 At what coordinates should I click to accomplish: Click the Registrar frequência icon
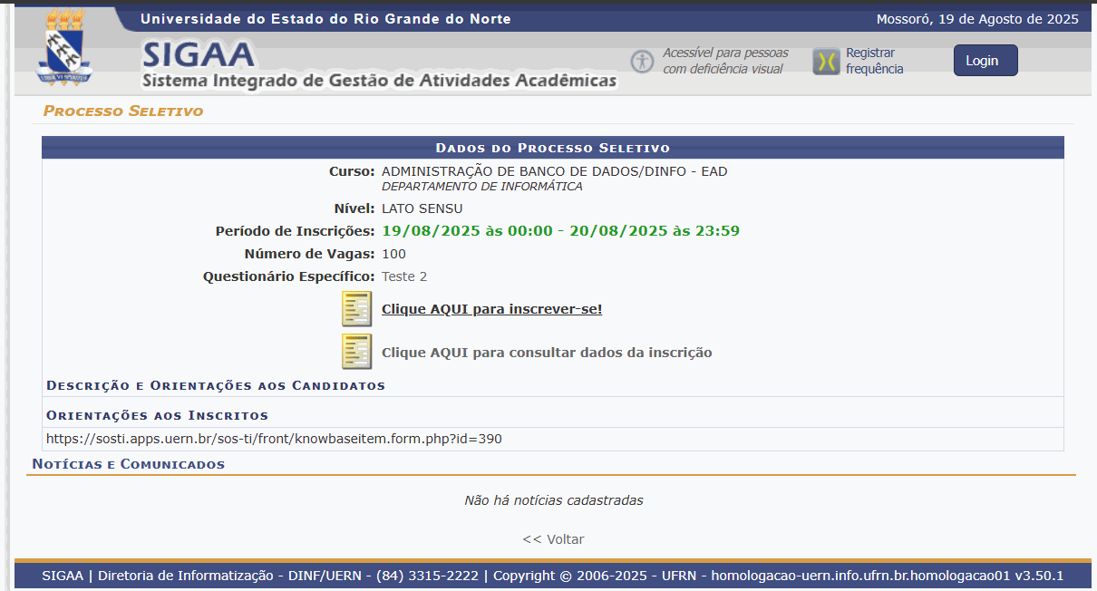tap(826, 62)
